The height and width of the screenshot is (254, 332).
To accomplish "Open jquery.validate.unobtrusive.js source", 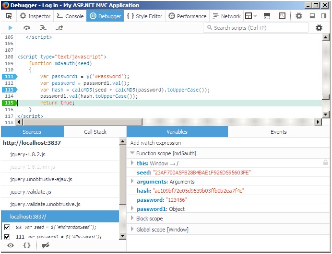I will pyautogui.click(x=60, y=204).
